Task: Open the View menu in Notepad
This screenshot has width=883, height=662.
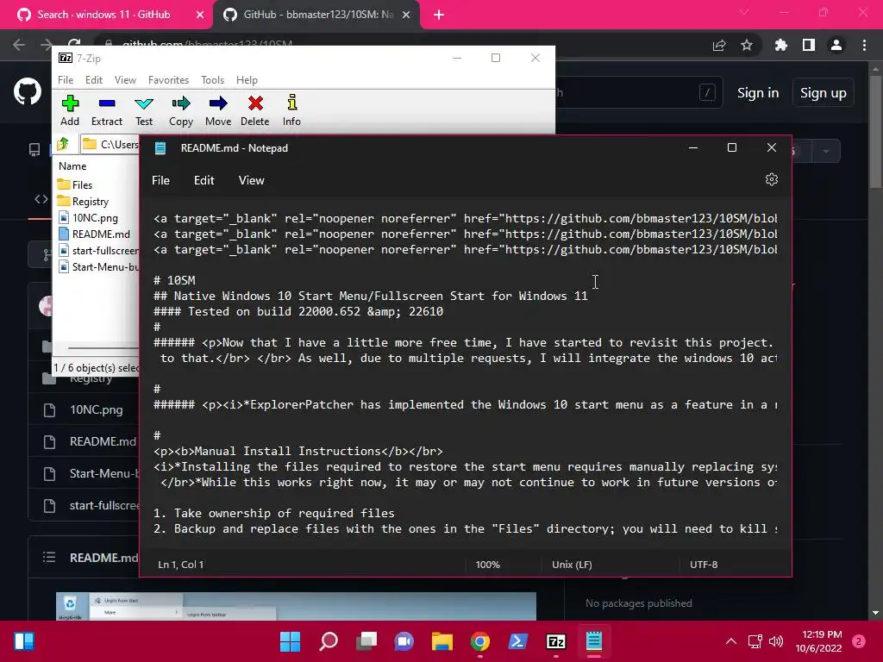Action: 251,180
